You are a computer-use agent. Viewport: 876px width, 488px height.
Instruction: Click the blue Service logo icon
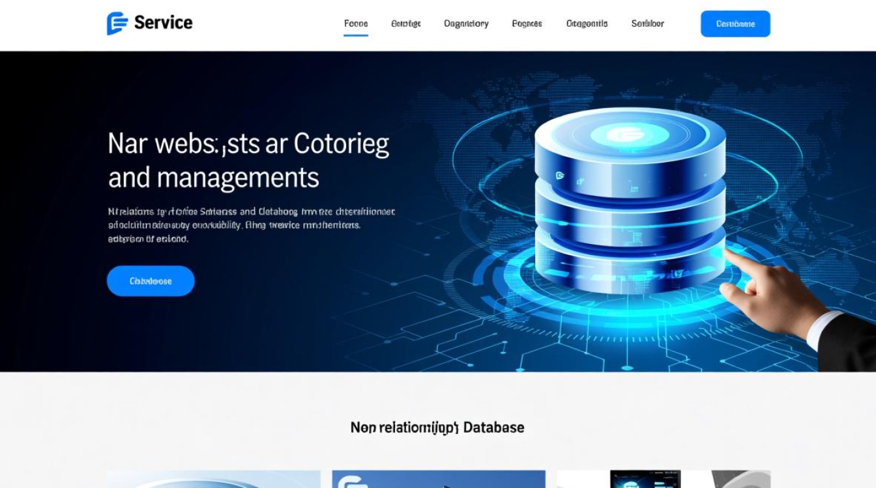point(117,23)
